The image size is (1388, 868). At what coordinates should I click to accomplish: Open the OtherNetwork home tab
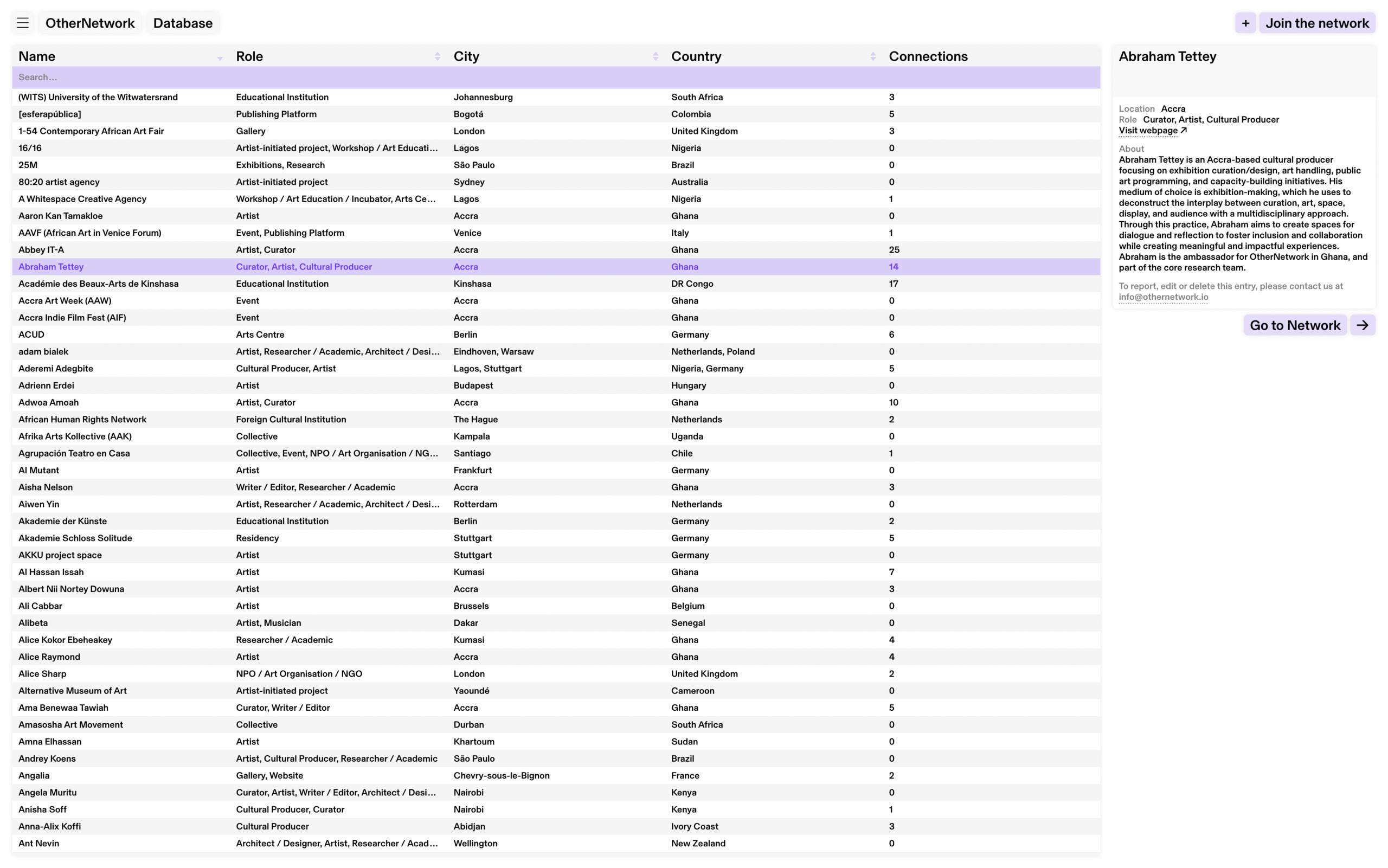point(90,23)
